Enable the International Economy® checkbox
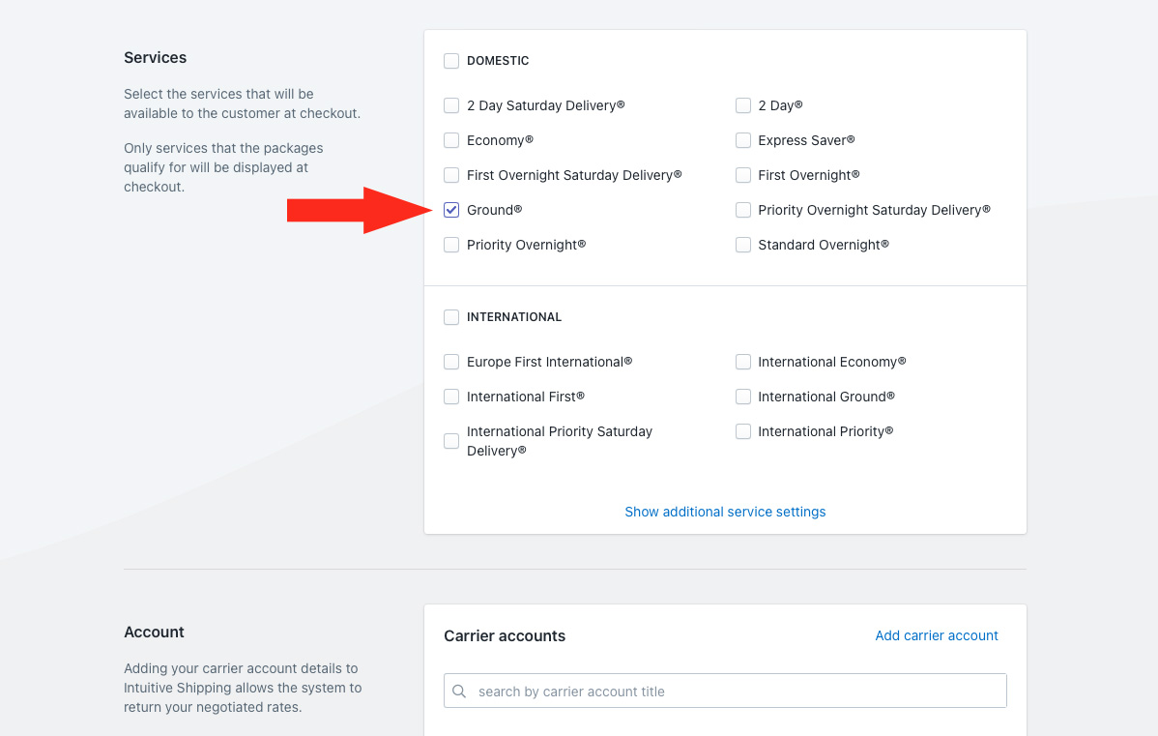1158x736 pixels. pyautogui.click(x=743, y=362)
